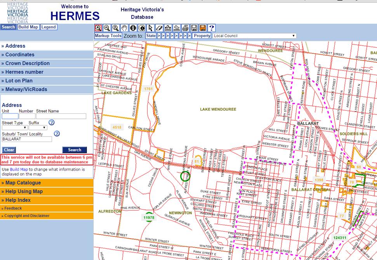This screenshot has width=377, height=260.
Task: Click the Clear button
Action: click(x=9, y=150)
